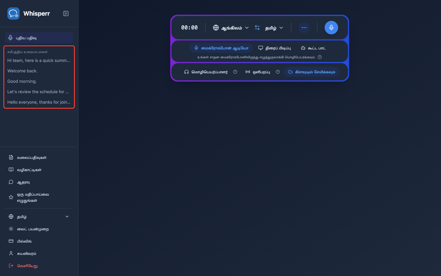Swap source and target languages
The width and height of the screenshot is (441, 276).
(257, 28)
